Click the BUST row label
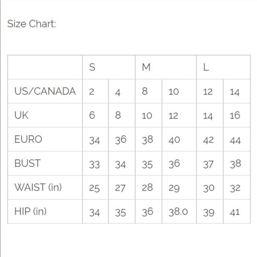257x257 pixels. [27, 163]
